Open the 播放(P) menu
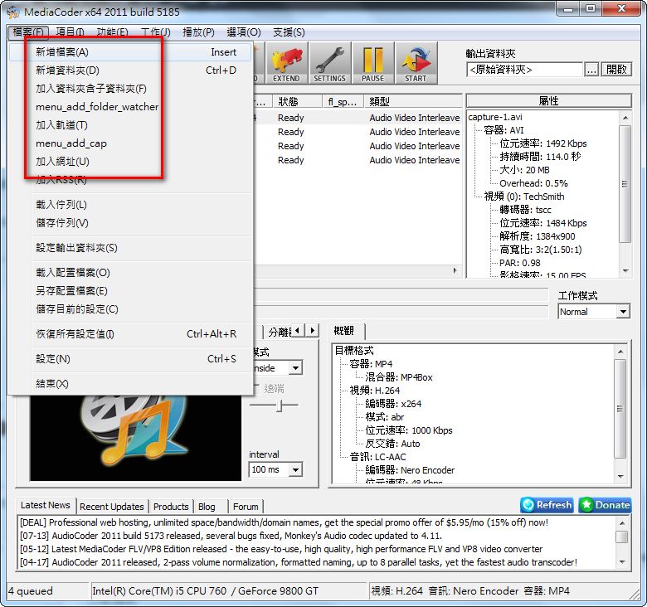 point(198,32)
